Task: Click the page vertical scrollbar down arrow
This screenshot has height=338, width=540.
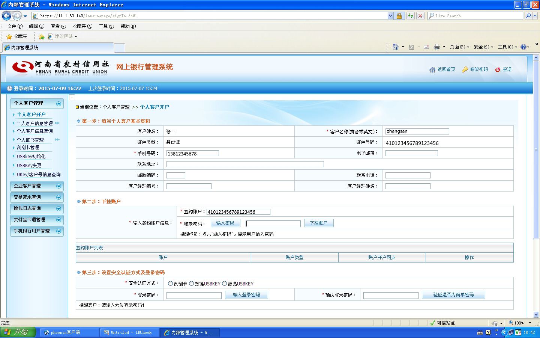Action: [x=536, y=315]
